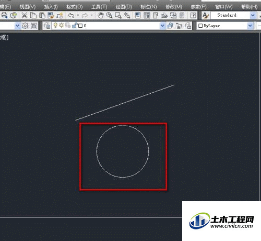Open the 插入(I) Insert menu
Screen dimensions: 261x241
coord(51,7)
